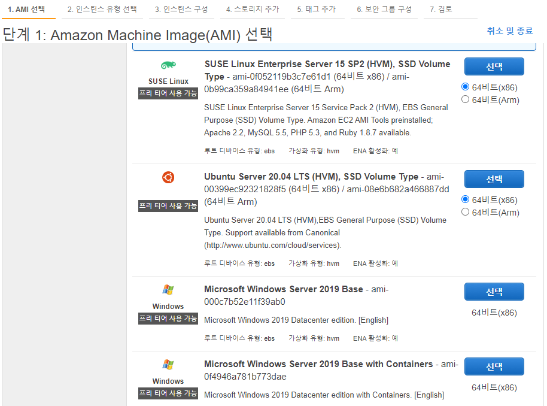Screen dimensions: 547x406
Task: Click Ubuntu Server 20.04 LTS (HVM) title
Action: pos(311,177)
